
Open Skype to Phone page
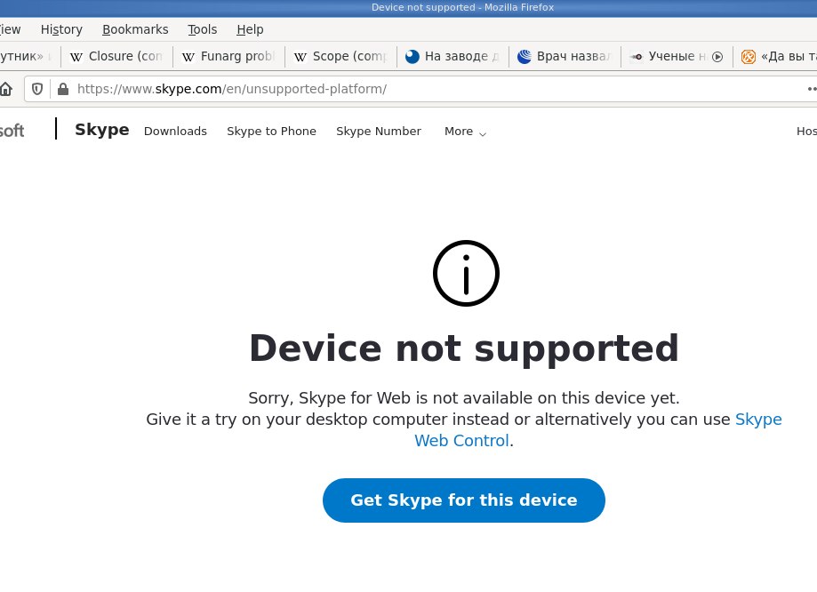[x=271, y=132]
